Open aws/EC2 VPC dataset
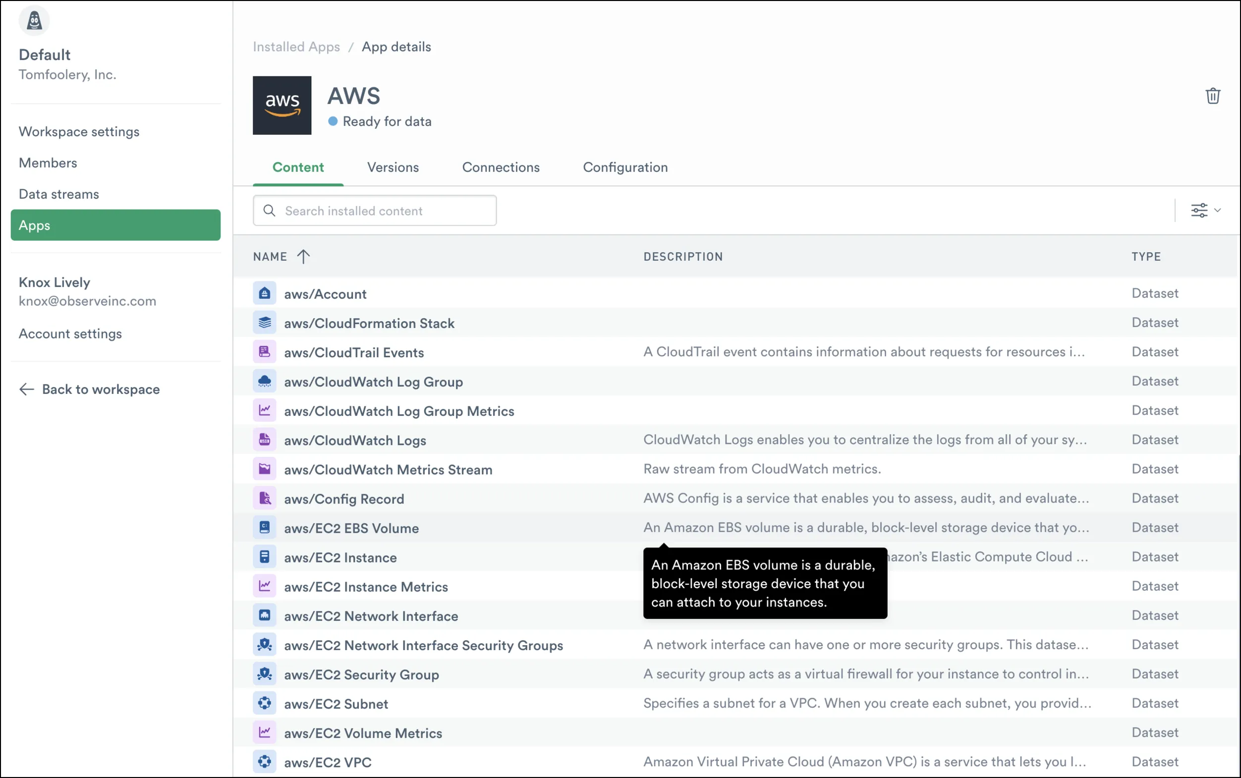1241x778 pixels. coord(328,764)
